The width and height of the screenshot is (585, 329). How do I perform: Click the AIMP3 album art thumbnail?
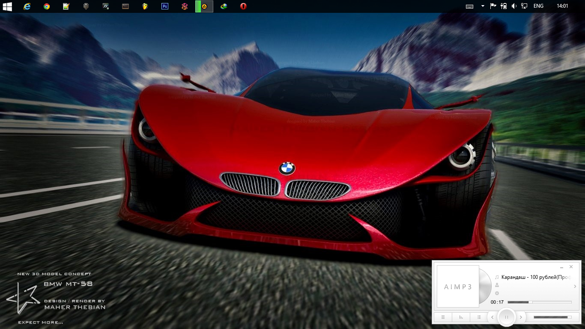click(458, 287)
